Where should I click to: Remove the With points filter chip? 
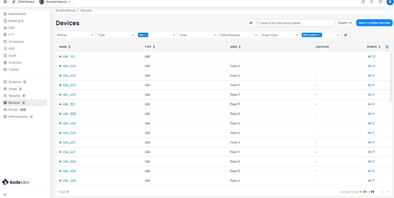pyautogui.click(x=319, y=35)
